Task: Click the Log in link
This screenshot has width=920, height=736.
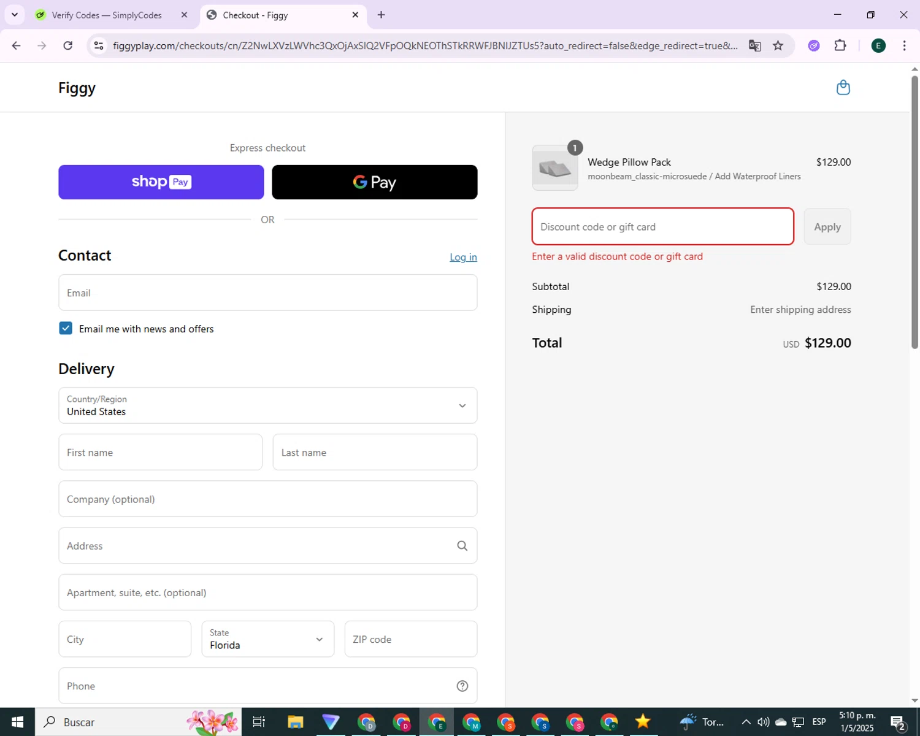Action: tap(463, 257)
